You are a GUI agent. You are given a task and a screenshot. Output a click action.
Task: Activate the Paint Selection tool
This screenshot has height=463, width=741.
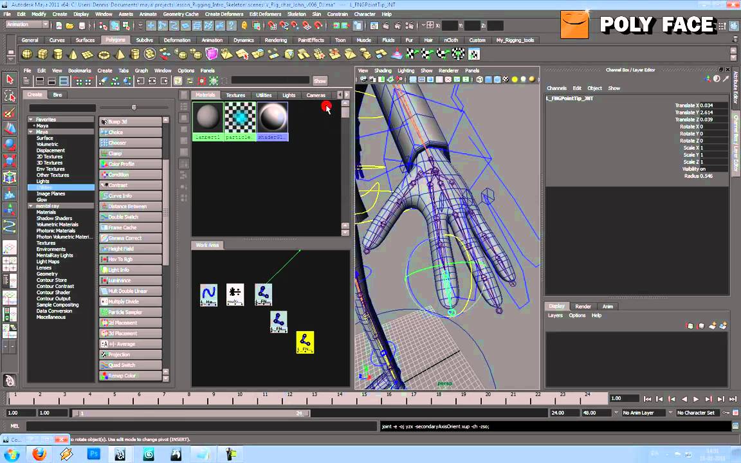tap(10, 113)
